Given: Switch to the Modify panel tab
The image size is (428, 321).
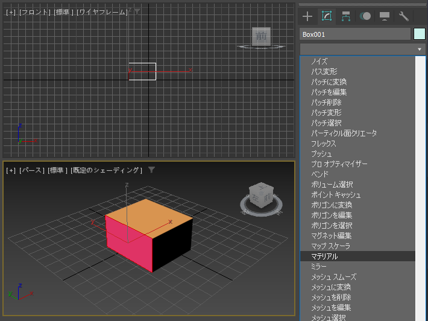Looking at the screenshot, I should tap(327, 16).
